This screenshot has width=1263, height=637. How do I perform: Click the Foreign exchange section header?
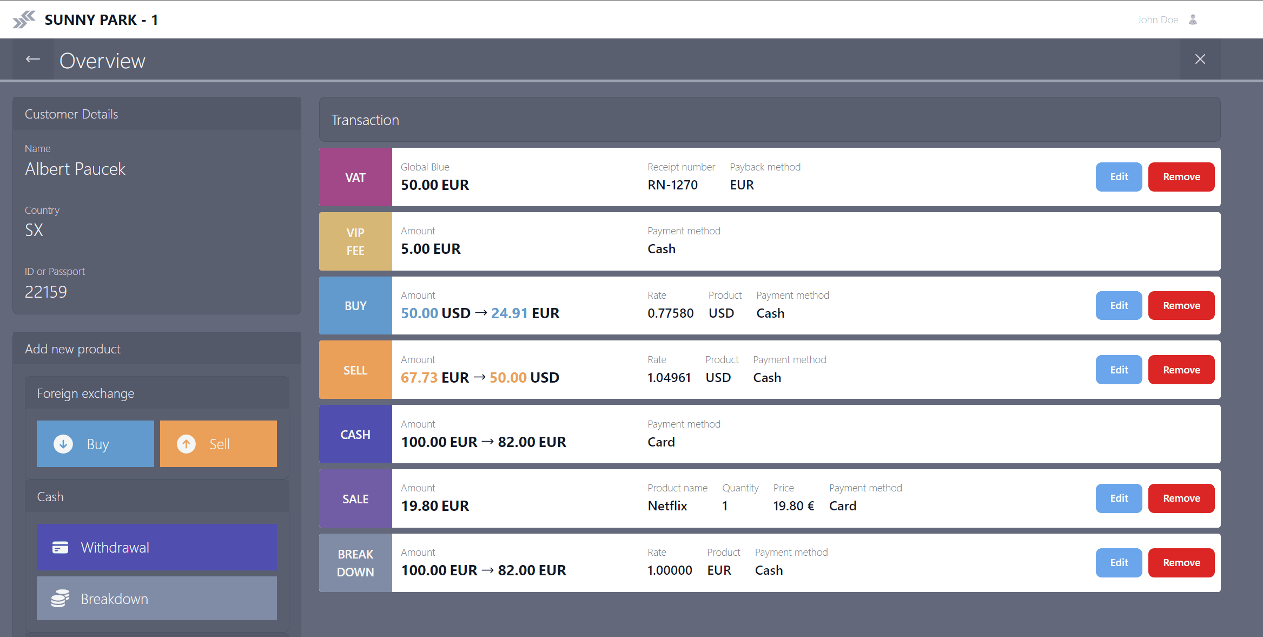[x=157, y=393]
